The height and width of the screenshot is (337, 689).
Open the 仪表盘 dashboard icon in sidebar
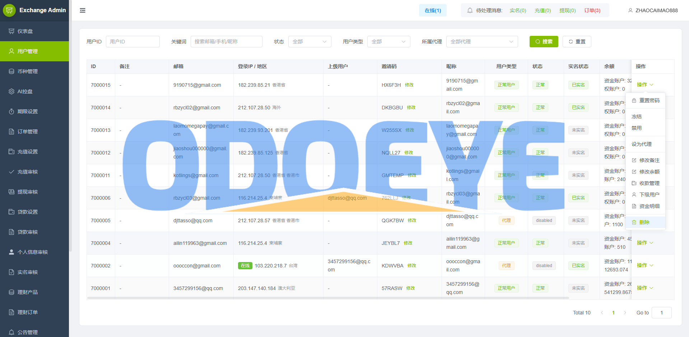point(11,31)
